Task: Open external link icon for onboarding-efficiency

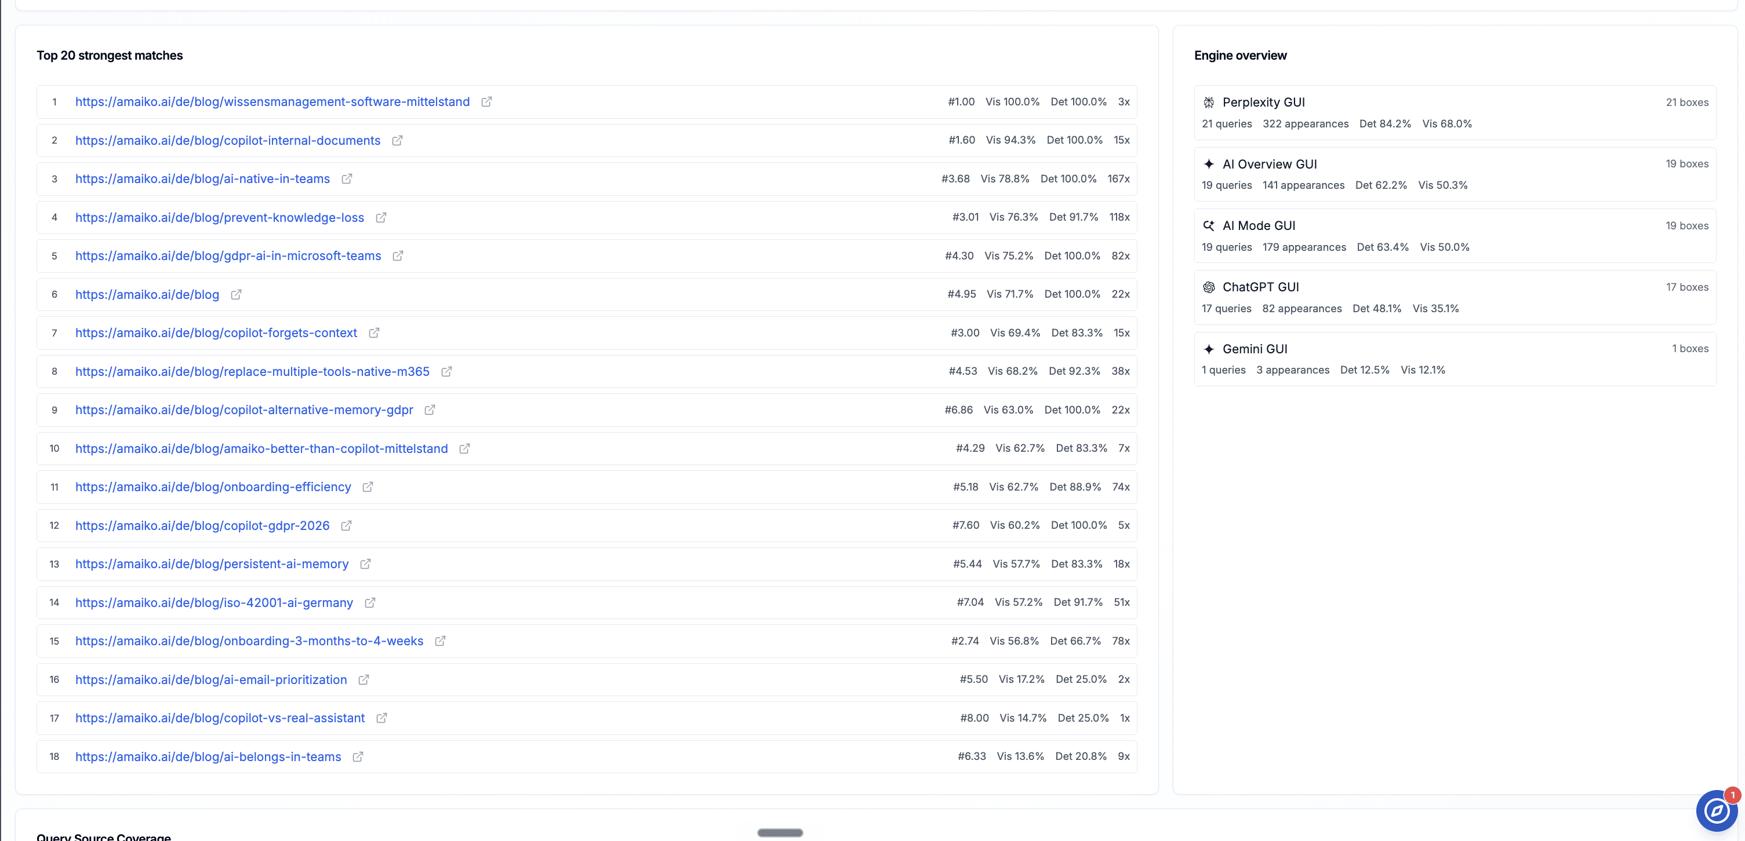Action: pos(368,487)
